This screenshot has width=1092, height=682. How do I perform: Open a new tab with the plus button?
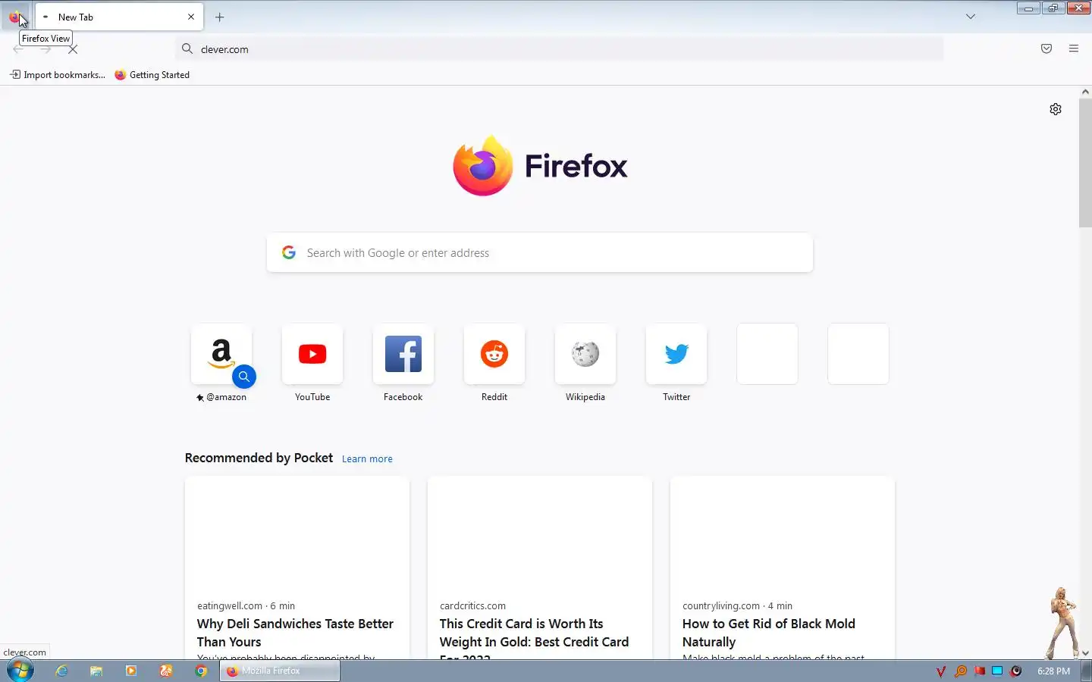tap(219, 17)
